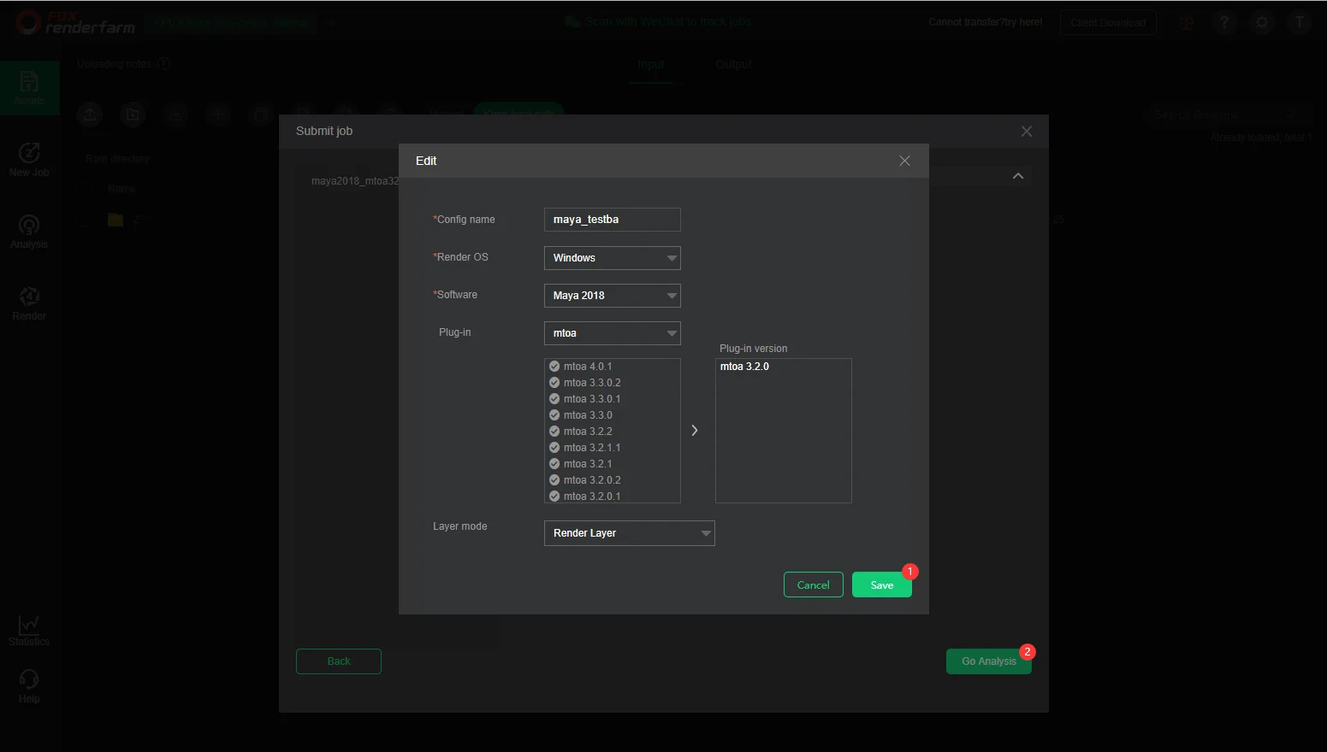Open the Render OS dropdown showing Windows
Screen dimensions: 1327x752
(613, 258)
